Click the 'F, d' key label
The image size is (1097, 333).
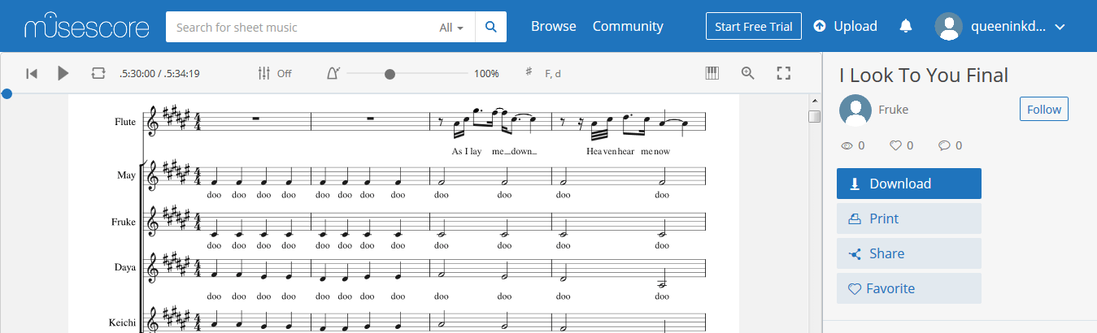click(553, 74)
